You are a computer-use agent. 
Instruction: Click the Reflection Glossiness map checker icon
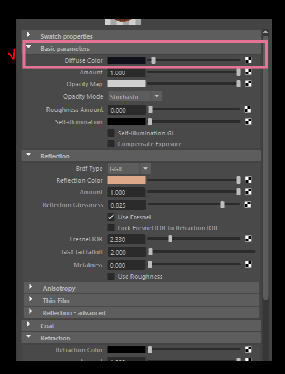click(x=248, y=204)
